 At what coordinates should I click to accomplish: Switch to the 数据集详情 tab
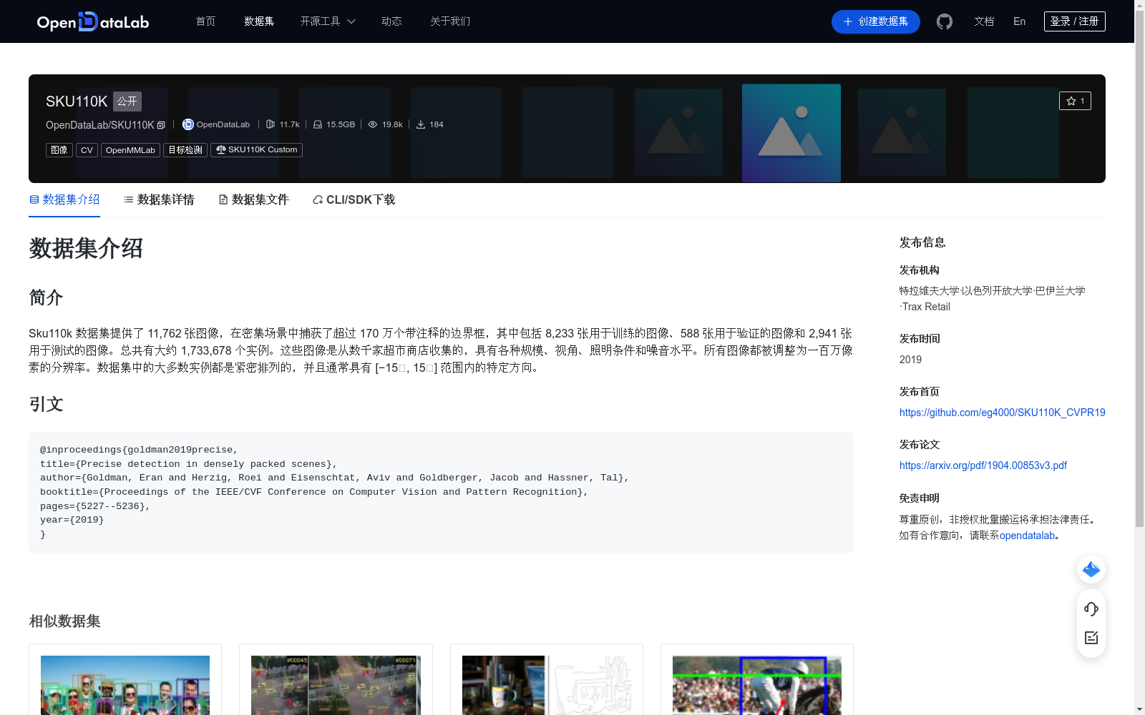(165, 199)
